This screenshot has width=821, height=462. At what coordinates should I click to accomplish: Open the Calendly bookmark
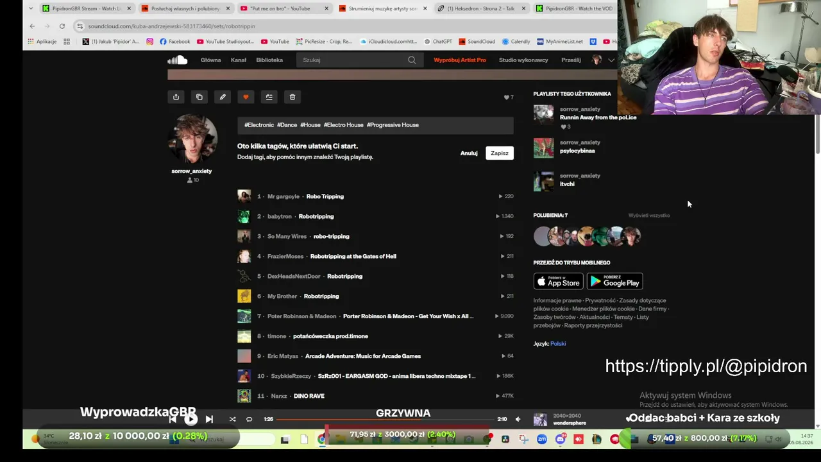[x=516, y=42]
